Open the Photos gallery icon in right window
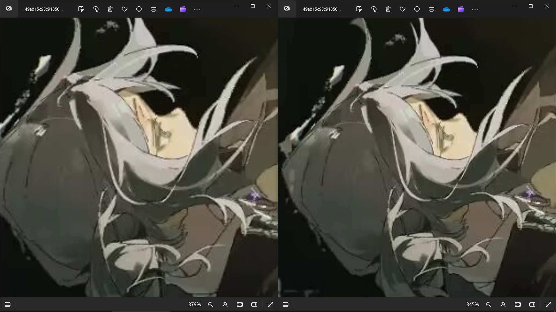 [287, 9]
